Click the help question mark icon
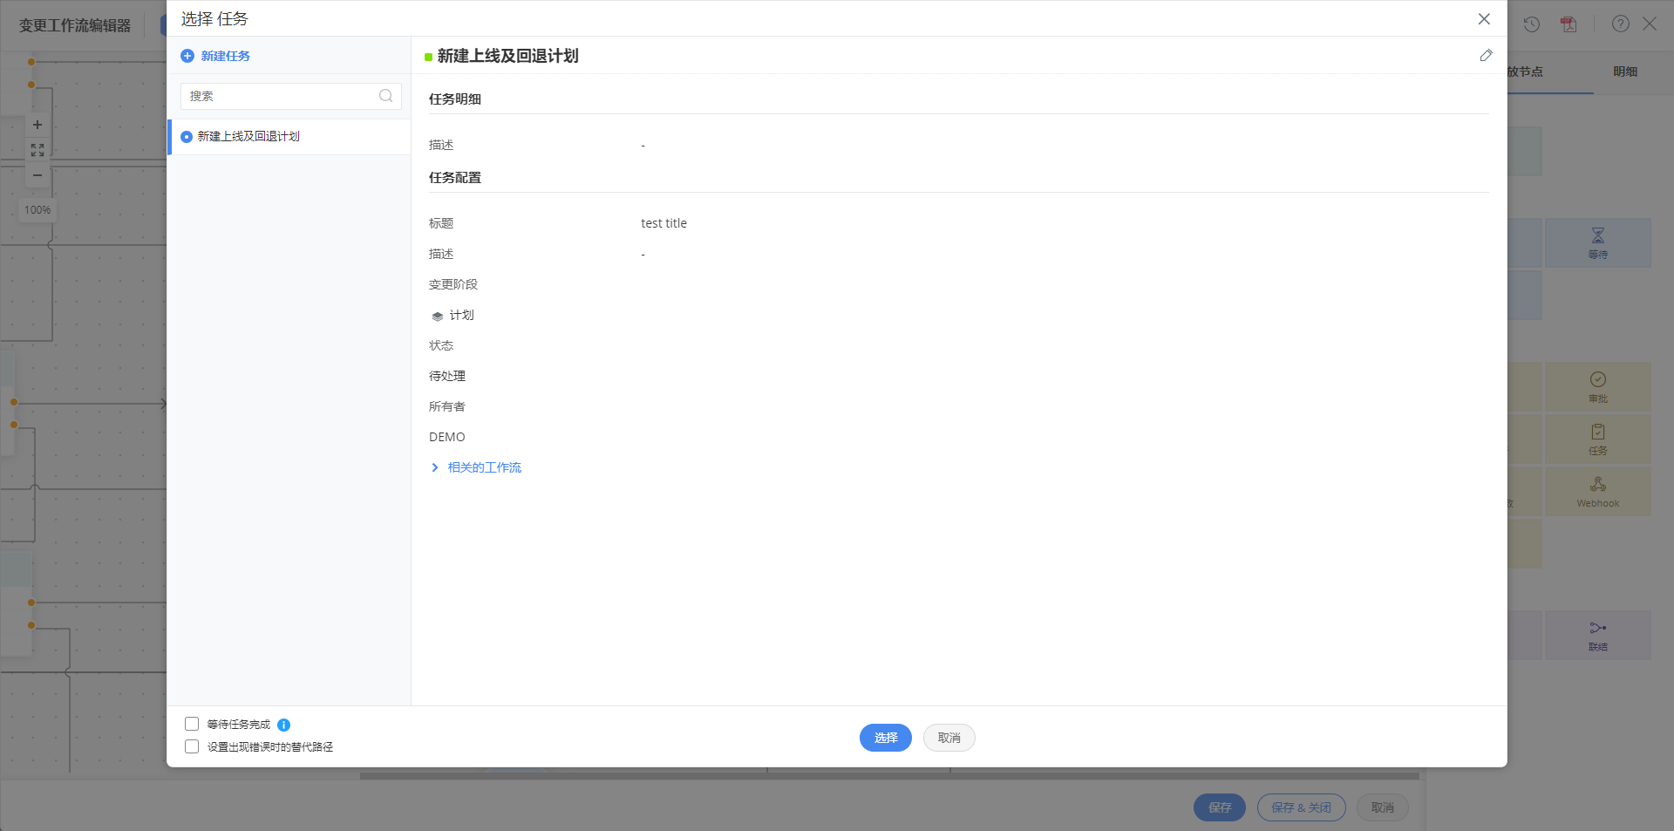 point(1620,24)
